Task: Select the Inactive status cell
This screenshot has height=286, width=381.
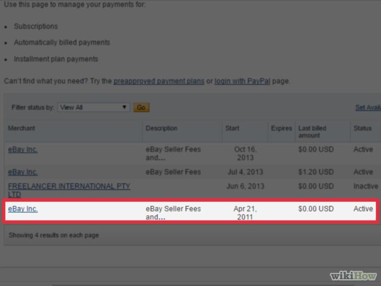Action: point(366,186)
